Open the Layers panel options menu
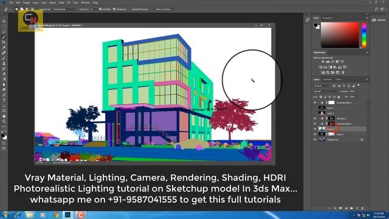This screenshot has height=219, width=389. [x=367, y=80]
